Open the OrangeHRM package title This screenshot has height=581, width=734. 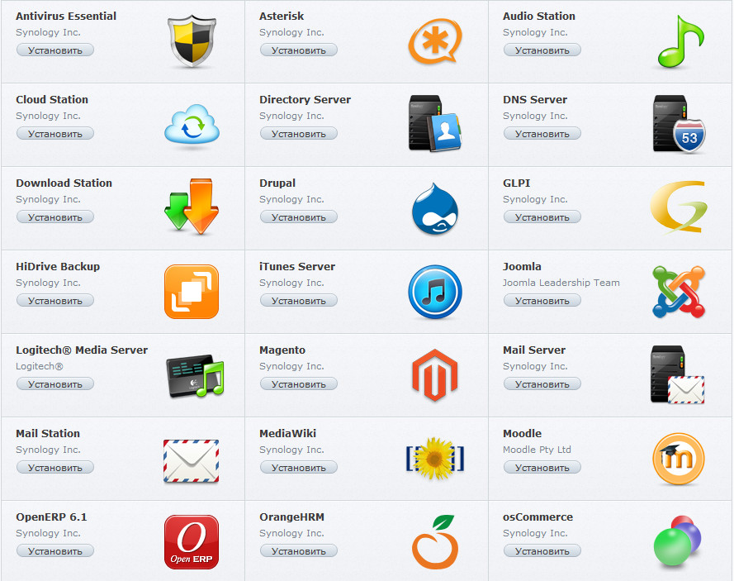pos(291,517)
